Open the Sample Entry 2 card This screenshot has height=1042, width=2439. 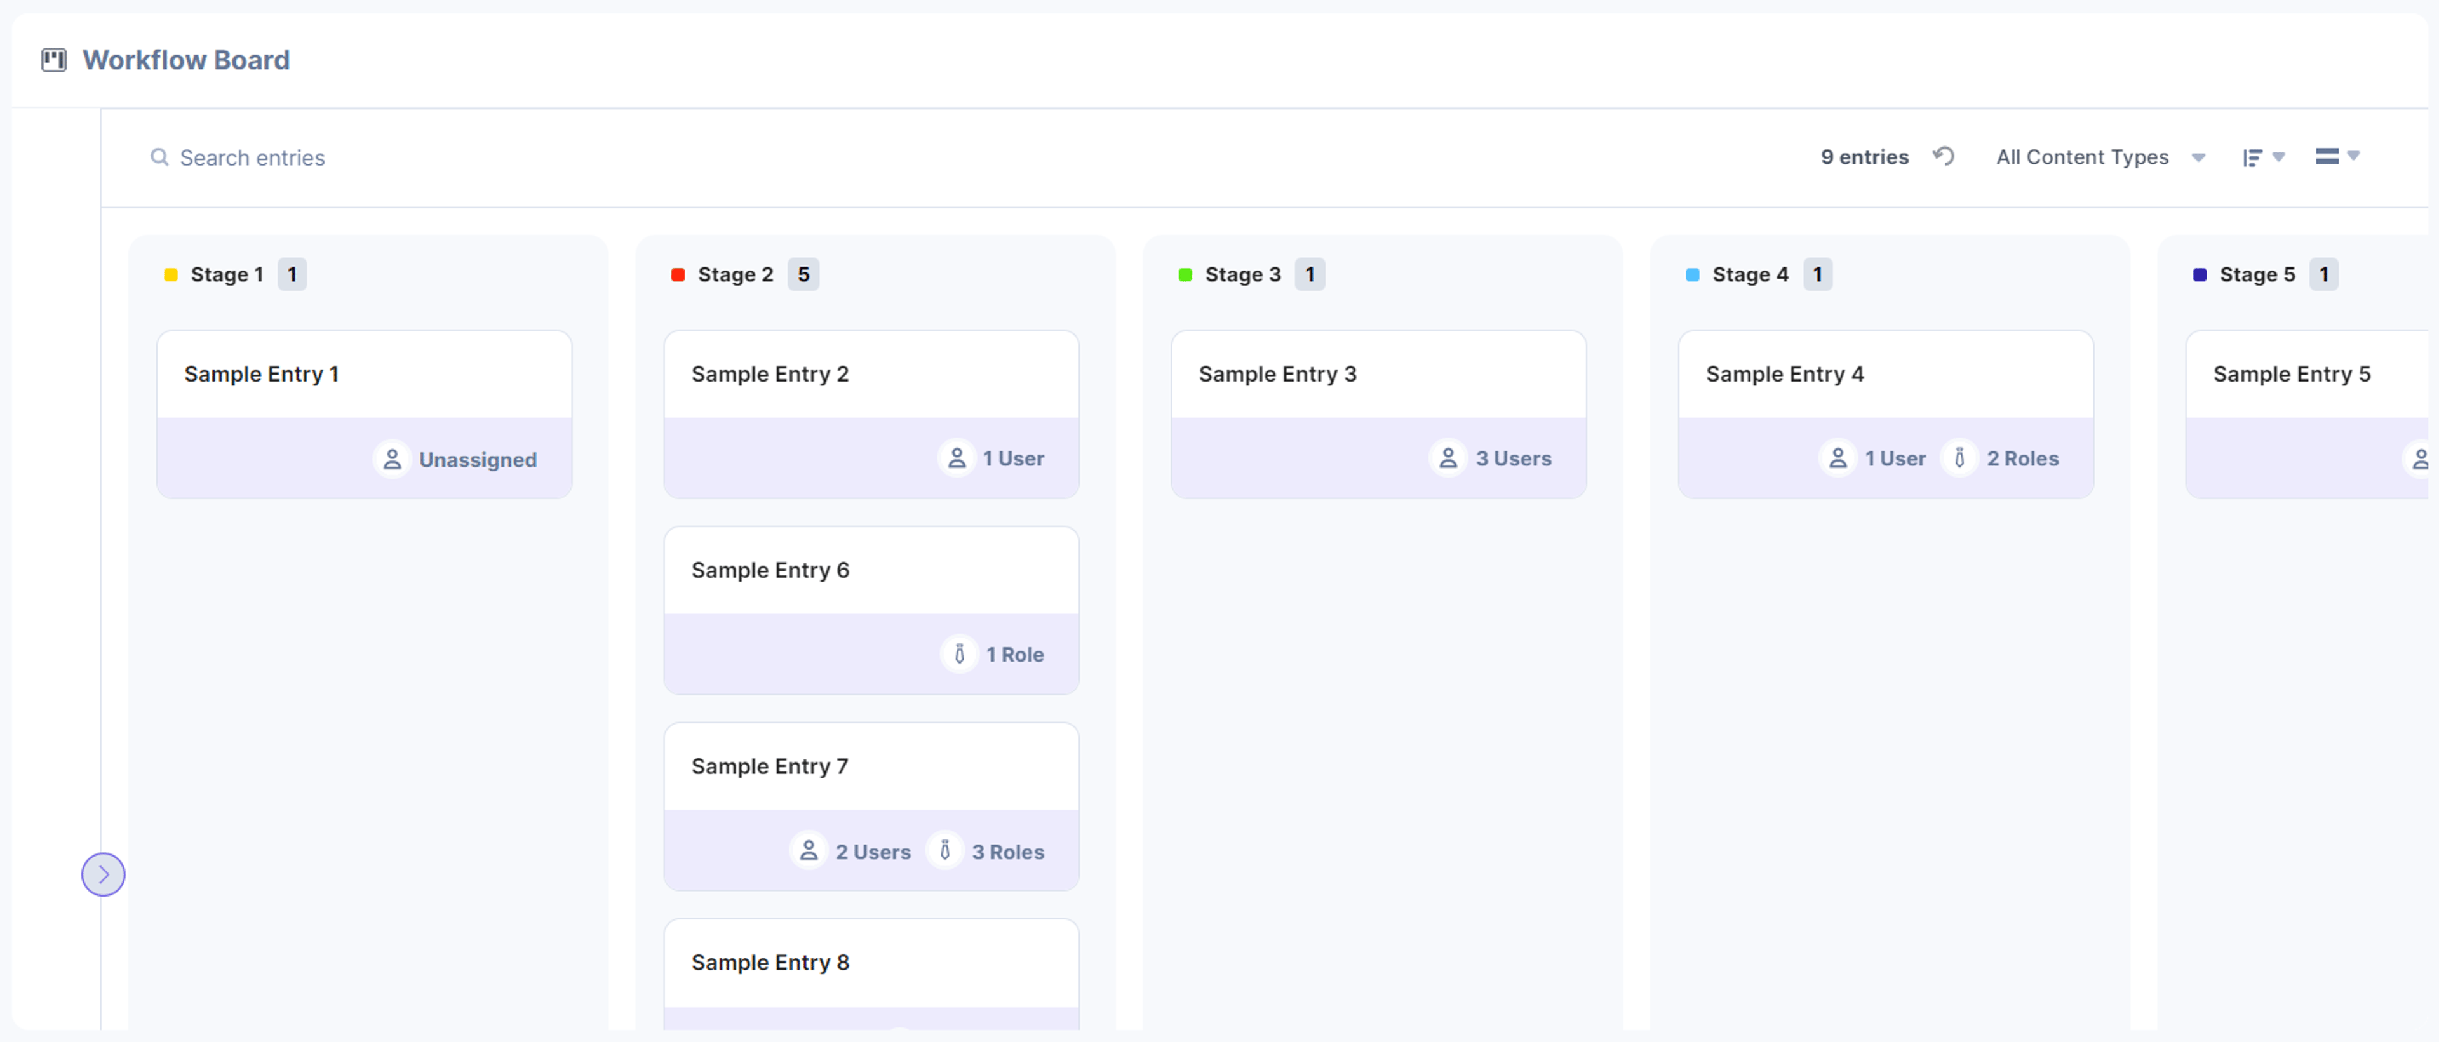click(871, 413)
